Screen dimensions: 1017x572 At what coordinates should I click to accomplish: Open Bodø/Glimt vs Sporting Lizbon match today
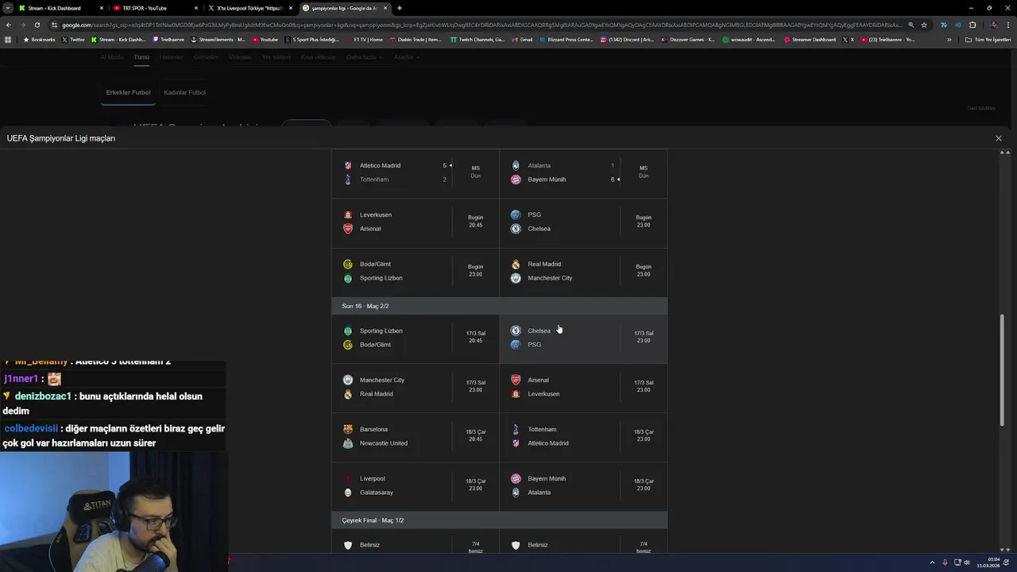[x=416, y=271]
